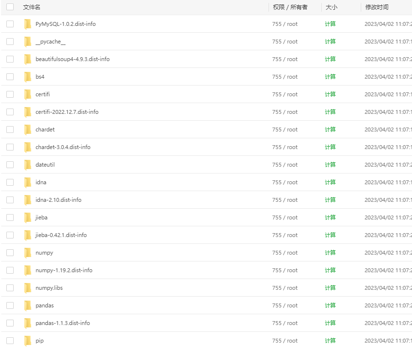Open pandas-1.1.3.dist-info folder name
412x347 pixels.
(63, 323)
